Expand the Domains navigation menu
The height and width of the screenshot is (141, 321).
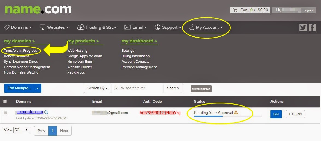(18, 27)
